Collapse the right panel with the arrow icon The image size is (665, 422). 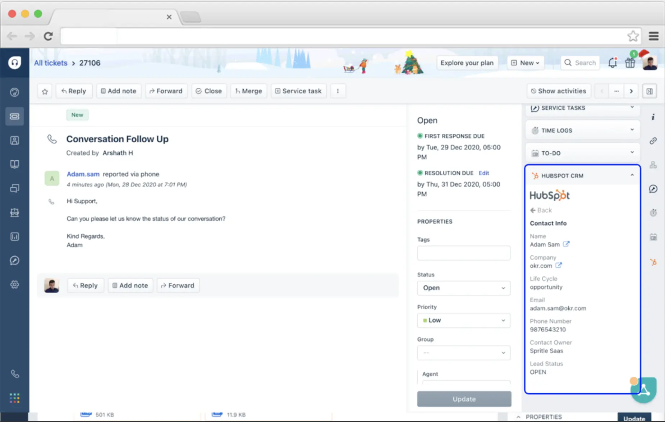point(650,91)
